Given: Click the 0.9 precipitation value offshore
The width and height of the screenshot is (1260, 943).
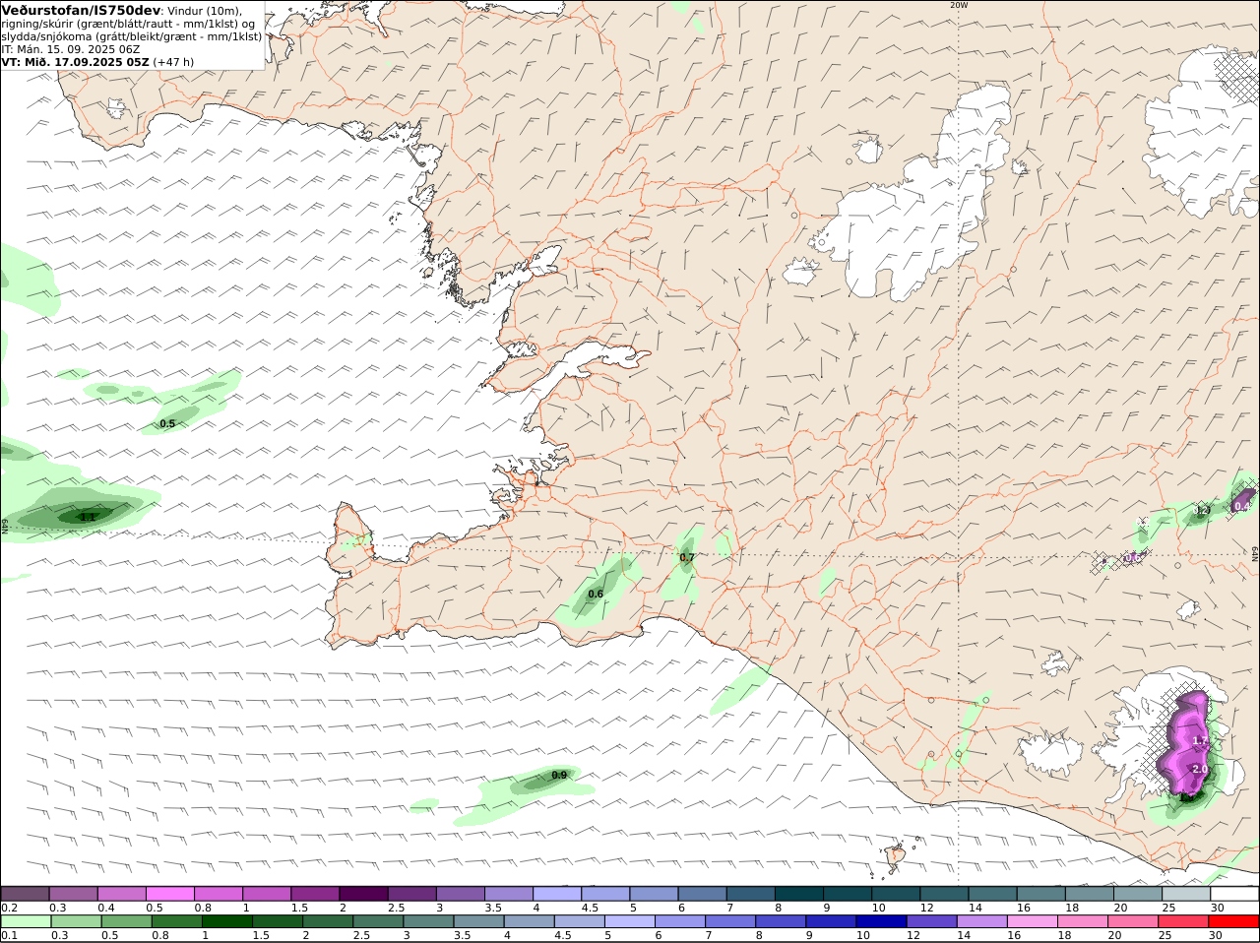Looking at the screenshot, I should point(559,775).
